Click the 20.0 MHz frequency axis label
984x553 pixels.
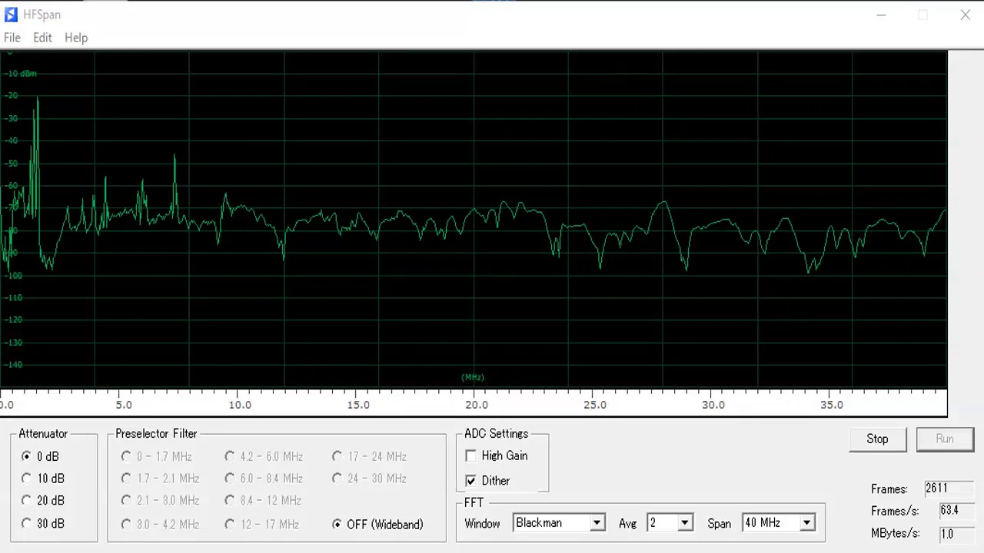(x=476, y=405)
